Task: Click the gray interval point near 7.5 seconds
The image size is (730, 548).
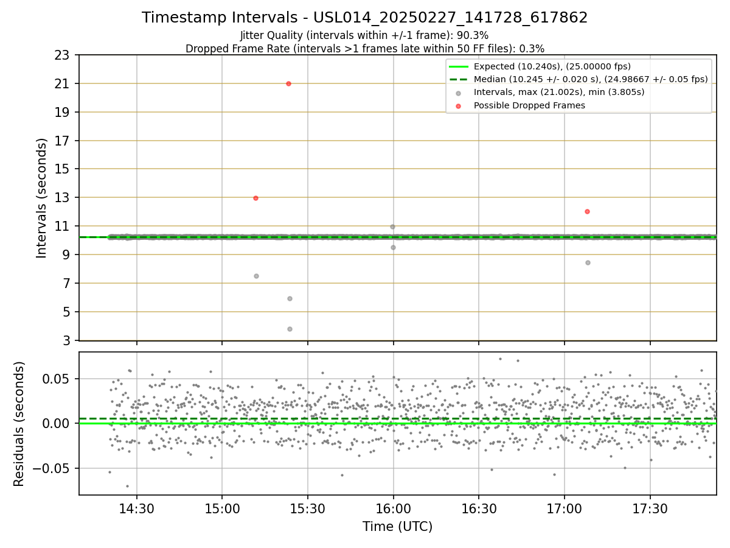Action: (256, 276)
